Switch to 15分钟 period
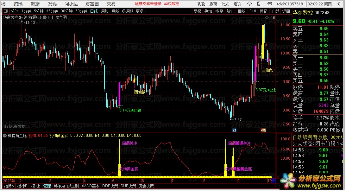The image size is (346, 191). coord(52,11)
